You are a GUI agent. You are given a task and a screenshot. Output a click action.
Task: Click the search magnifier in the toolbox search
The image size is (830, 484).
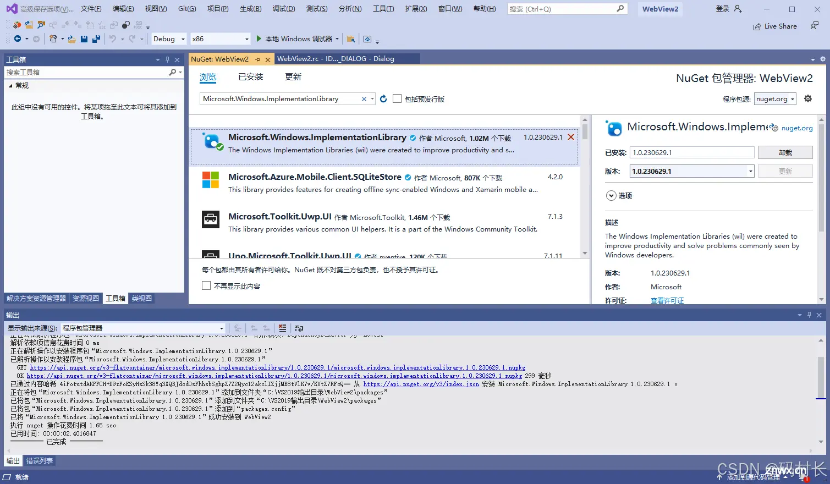click(173, 72)
